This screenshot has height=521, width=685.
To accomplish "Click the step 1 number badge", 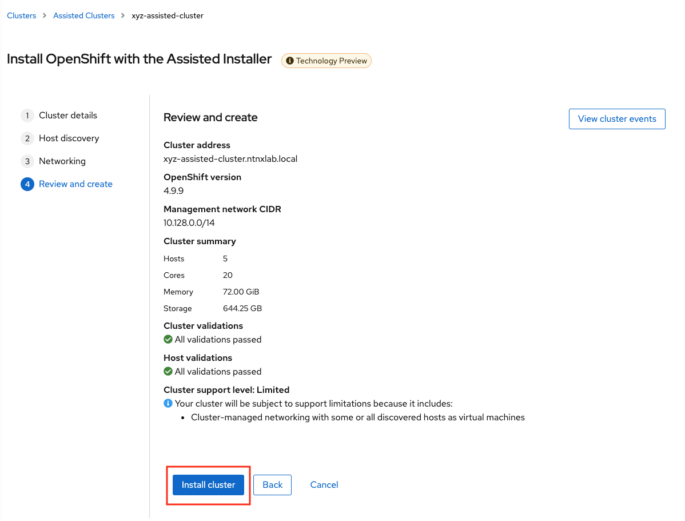I will point(27,116).
